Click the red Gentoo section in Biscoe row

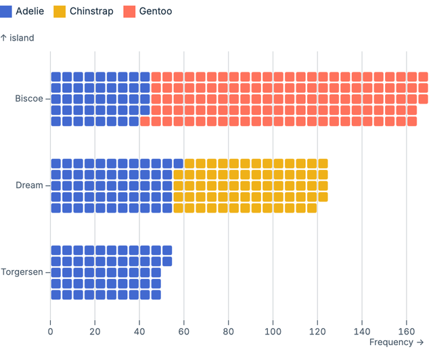click(284, 99)
